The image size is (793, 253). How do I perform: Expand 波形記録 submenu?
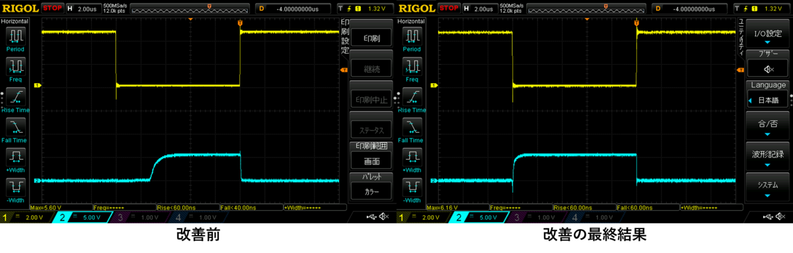coord(767,157)
